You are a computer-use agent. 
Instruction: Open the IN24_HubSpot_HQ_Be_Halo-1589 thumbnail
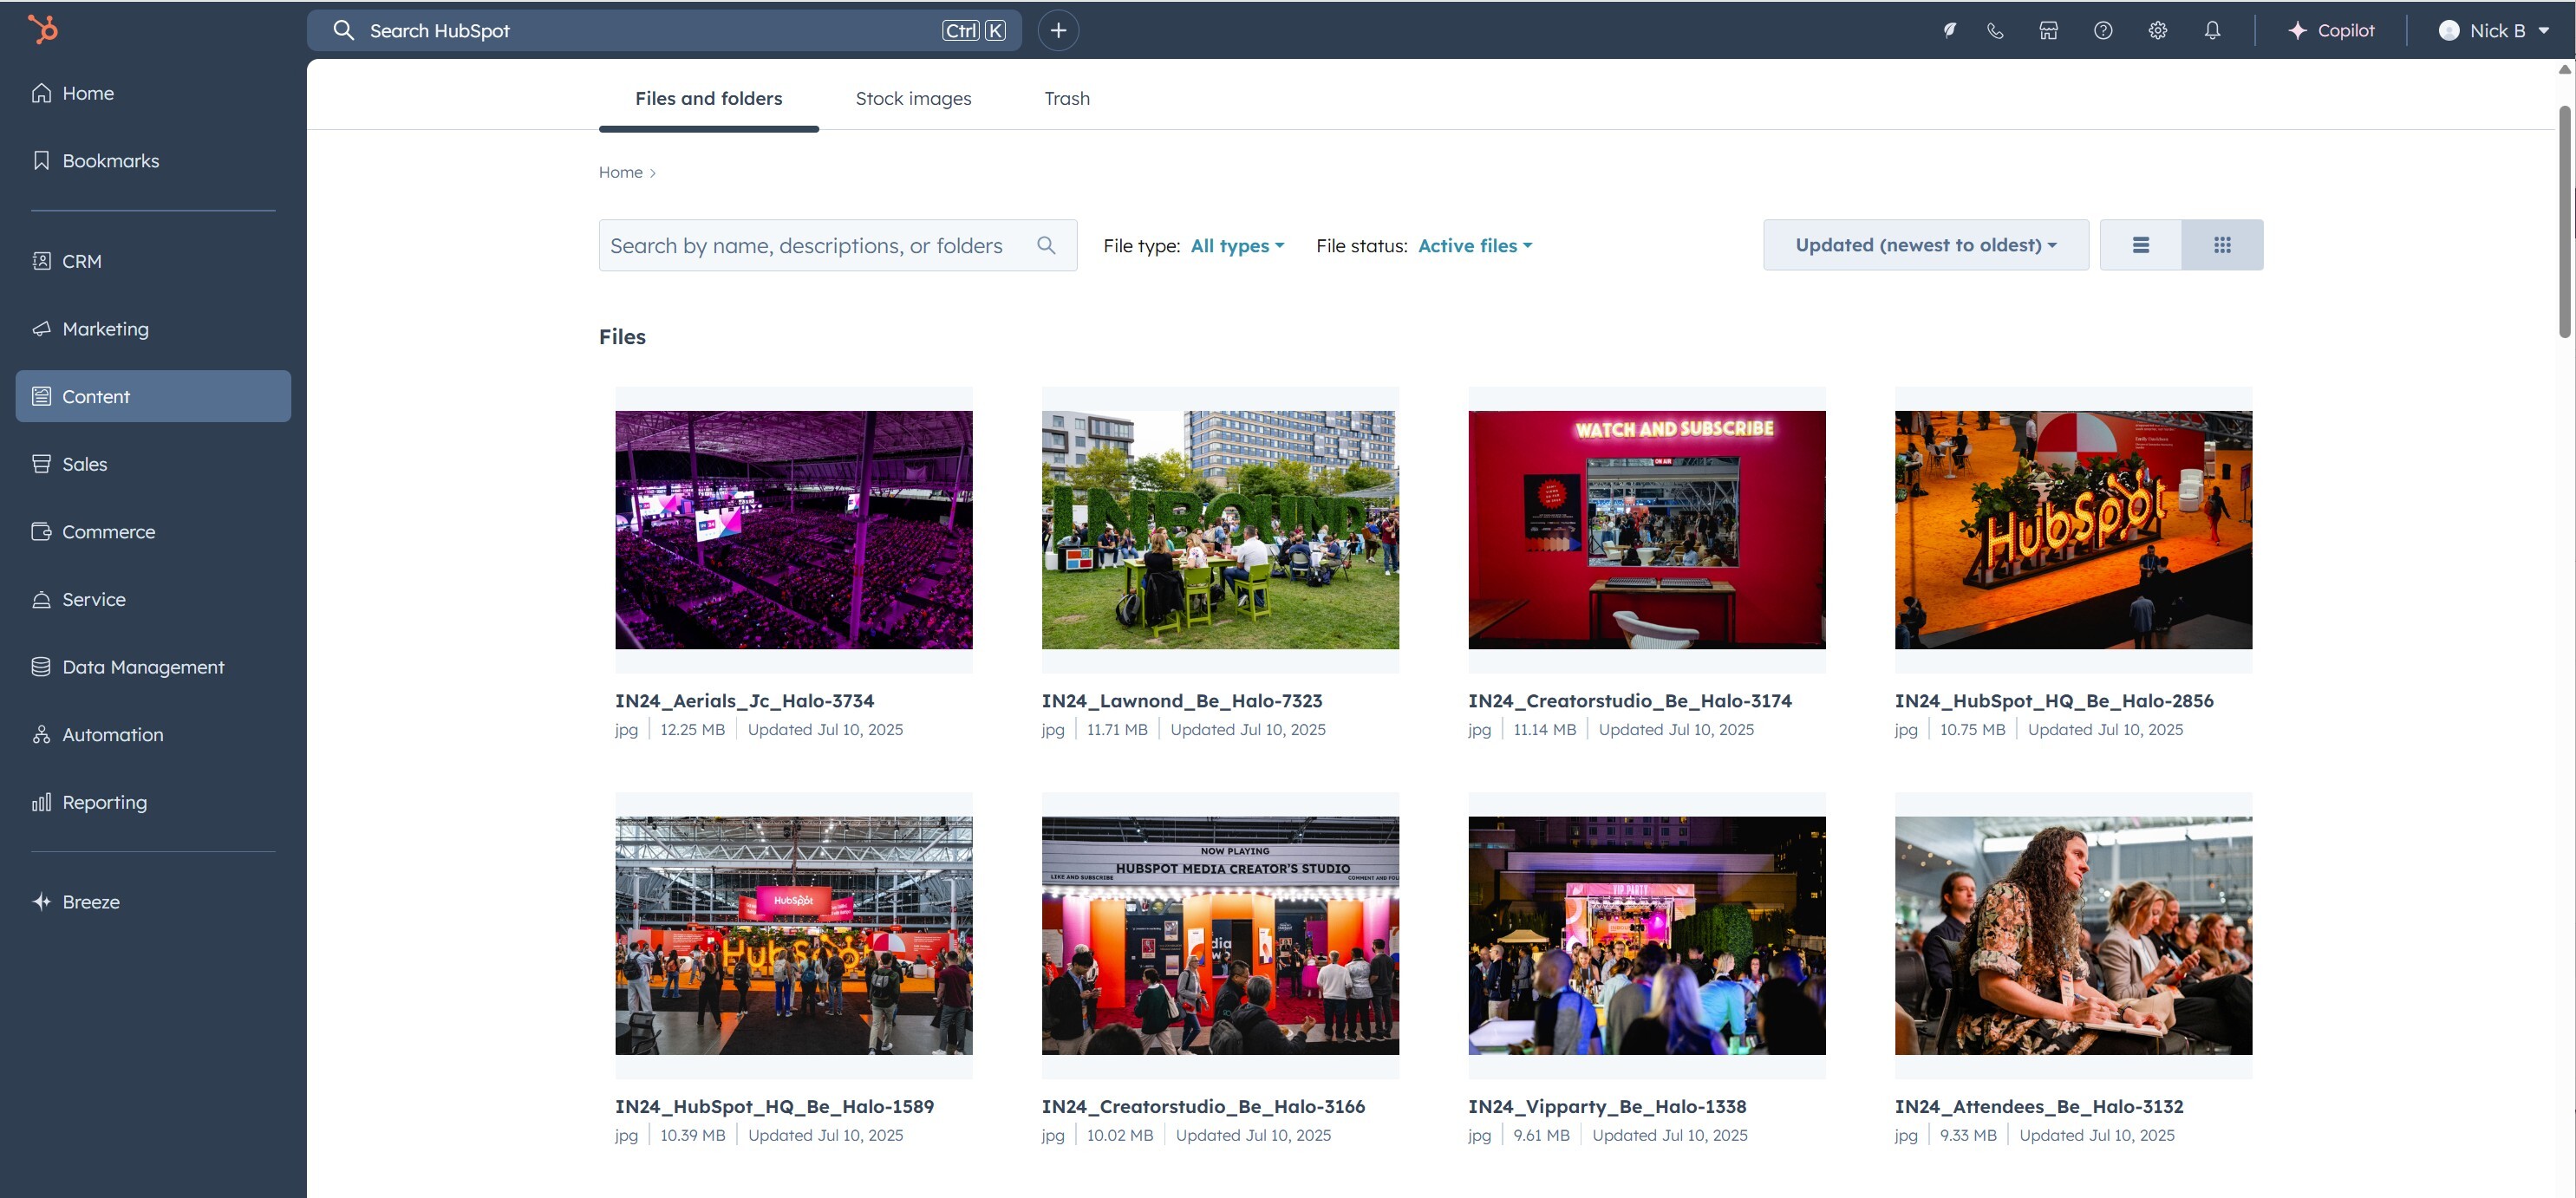793,935
